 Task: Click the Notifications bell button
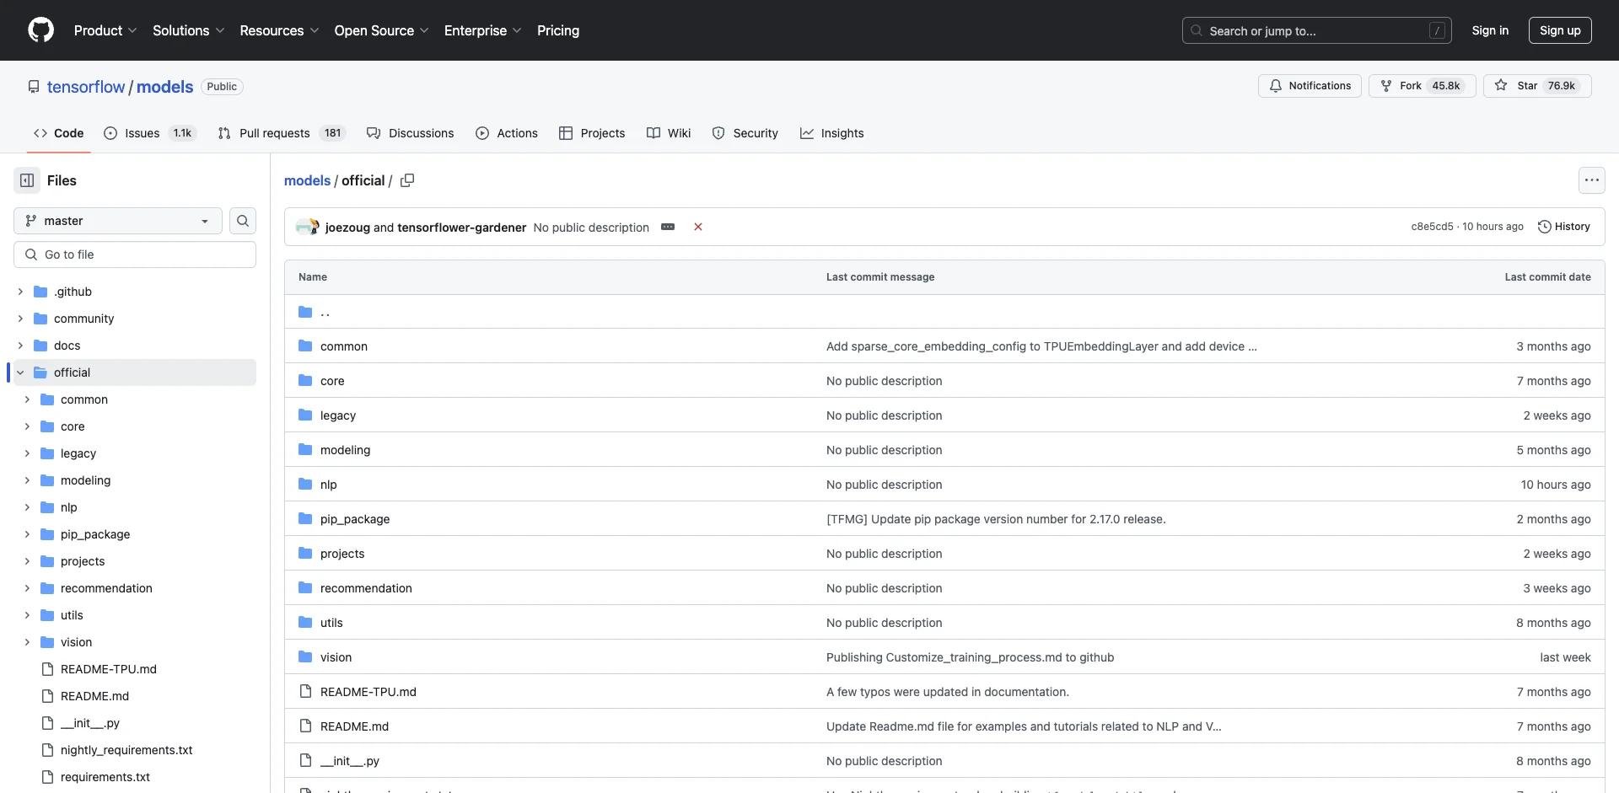[1310, 86]
